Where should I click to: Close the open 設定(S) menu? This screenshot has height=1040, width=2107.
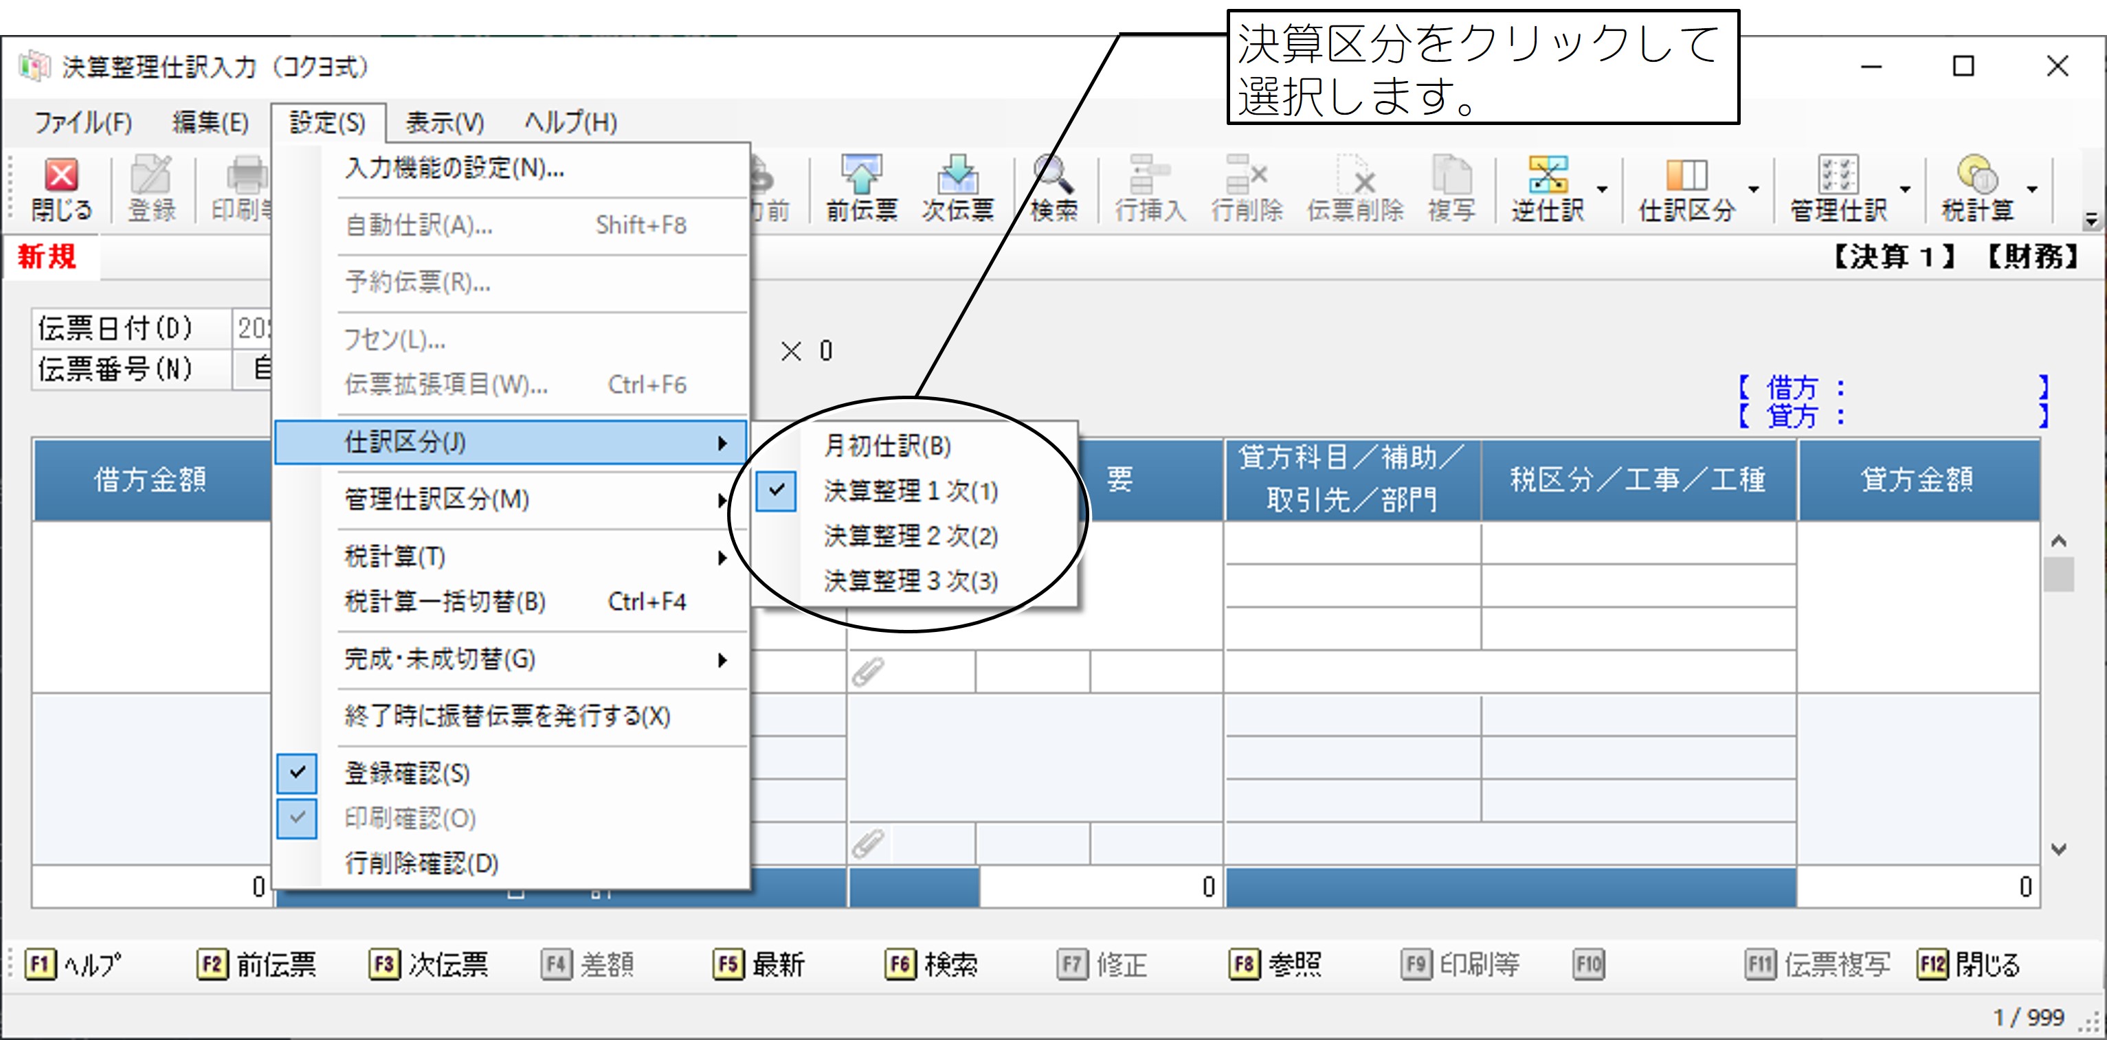pos(327,123)
